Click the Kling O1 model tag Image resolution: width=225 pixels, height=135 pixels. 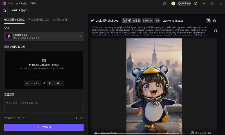147,21
